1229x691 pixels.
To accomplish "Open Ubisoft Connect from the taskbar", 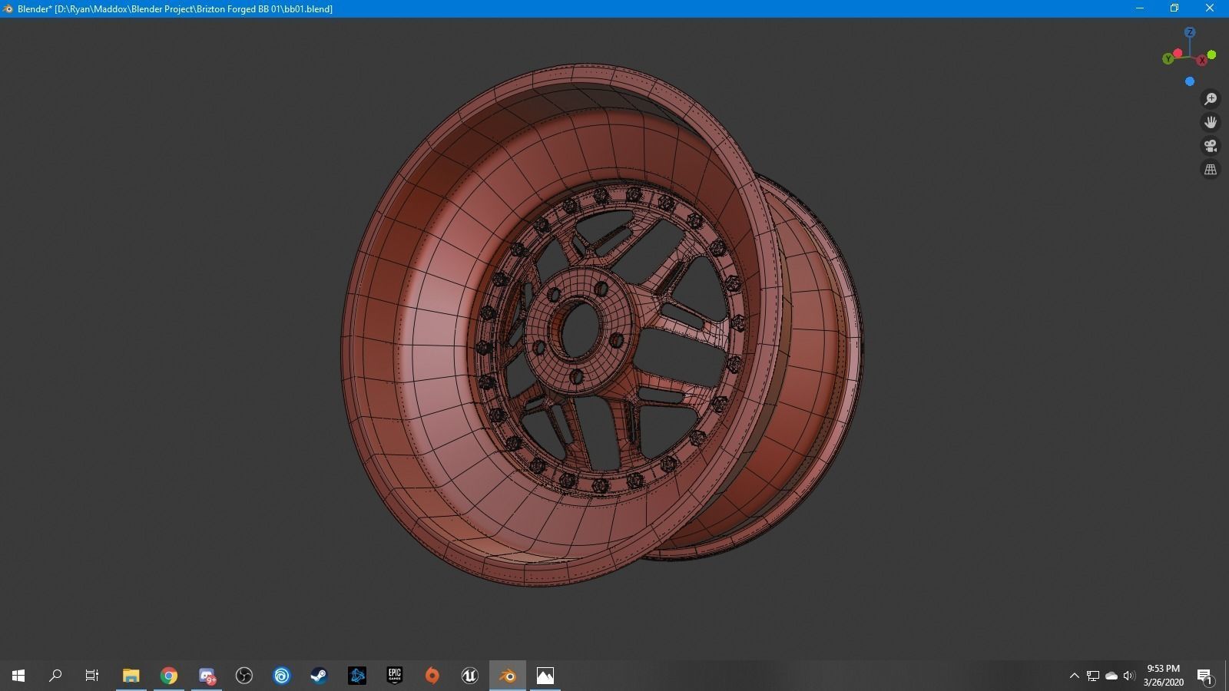I will (x=282, y=676).
